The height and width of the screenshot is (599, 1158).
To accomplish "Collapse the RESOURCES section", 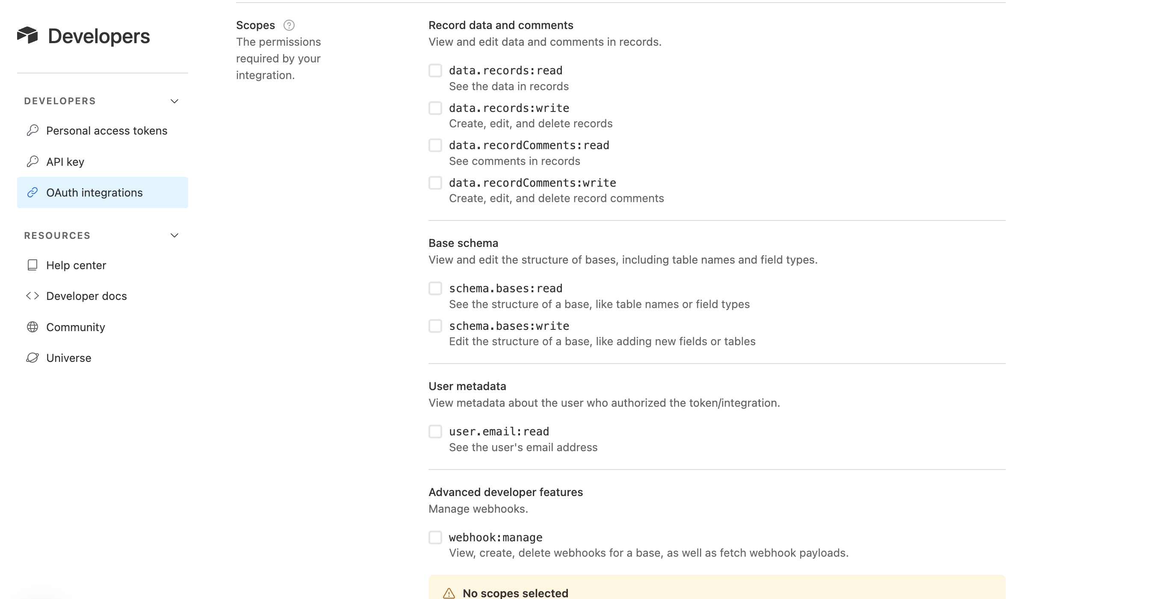I will (x=174, y=235).
